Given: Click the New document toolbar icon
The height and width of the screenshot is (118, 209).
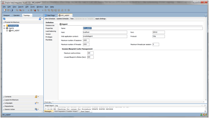Looking at the screenshot, I should pos(5,10).
